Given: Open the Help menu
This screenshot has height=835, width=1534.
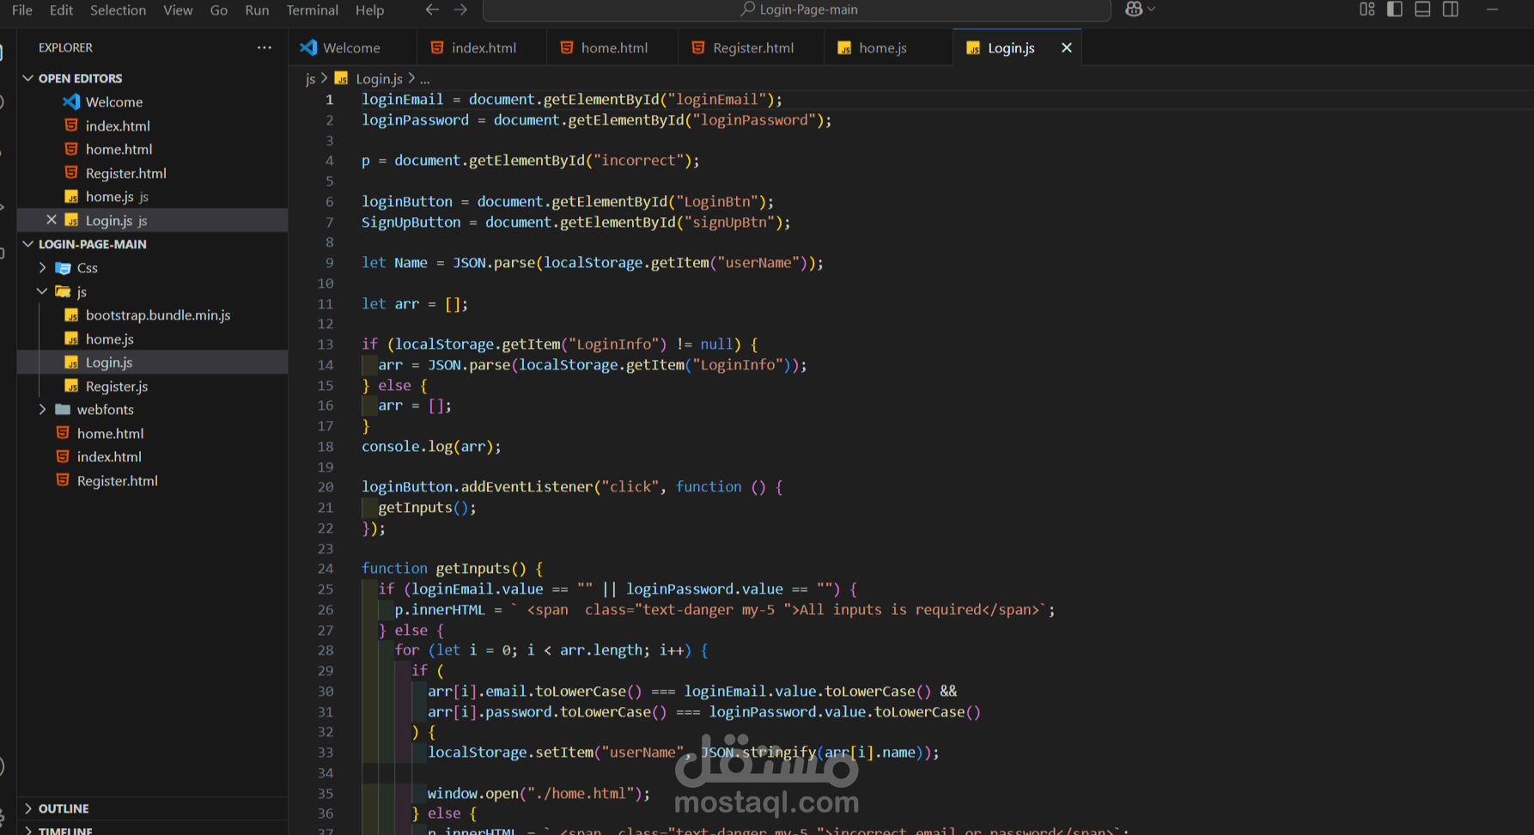Looking at the screenshot, I should click(369, 10).
